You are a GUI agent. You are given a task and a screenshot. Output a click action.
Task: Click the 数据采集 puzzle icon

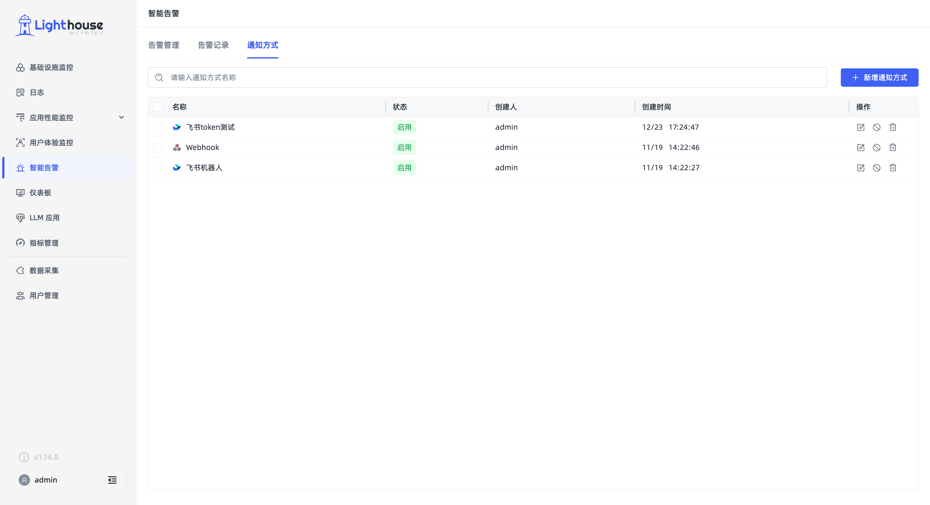click(20, 271)
